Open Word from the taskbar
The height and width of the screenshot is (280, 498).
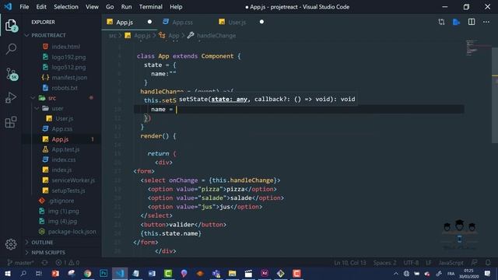pos(152,273)
